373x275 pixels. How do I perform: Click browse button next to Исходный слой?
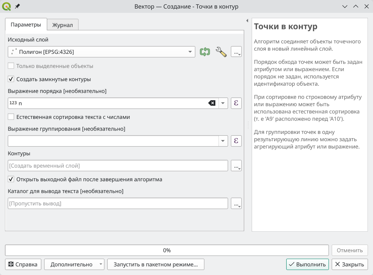tap(236, 52)
